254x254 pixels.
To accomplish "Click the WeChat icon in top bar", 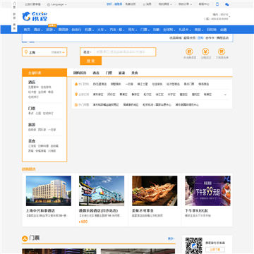I will 227,4.
